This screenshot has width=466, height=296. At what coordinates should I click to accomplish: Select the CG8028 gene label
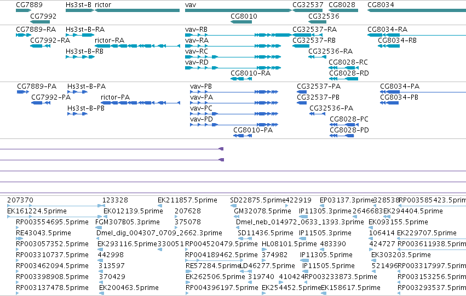point(342,5)
